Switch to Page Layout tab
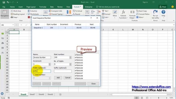This screenshot has width=176, height=99. tap(31, 7)
